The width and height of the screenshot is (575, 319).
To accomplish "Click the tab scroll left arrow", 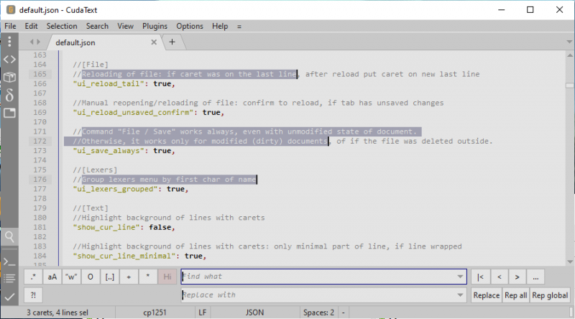I will (x=32, y=42).
